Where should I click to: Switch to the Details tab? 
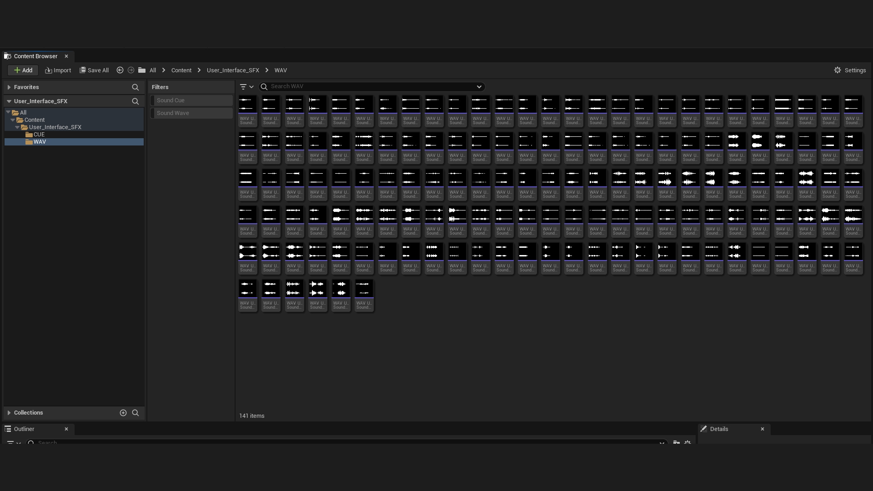[720, 429]
